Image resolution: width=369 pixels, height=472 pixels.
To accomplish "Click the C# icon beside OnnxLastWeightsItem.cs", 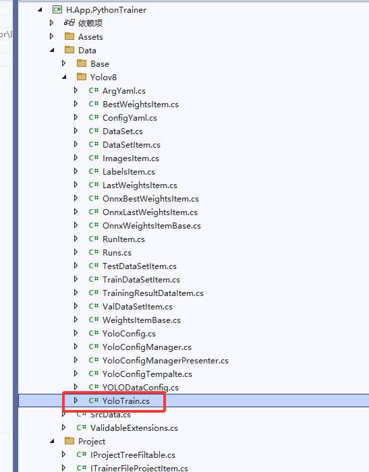I will coord(94,212).
